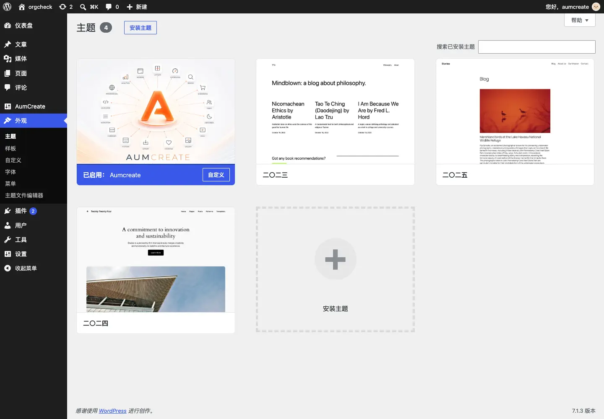Open 插件 plugins menu

34,211
